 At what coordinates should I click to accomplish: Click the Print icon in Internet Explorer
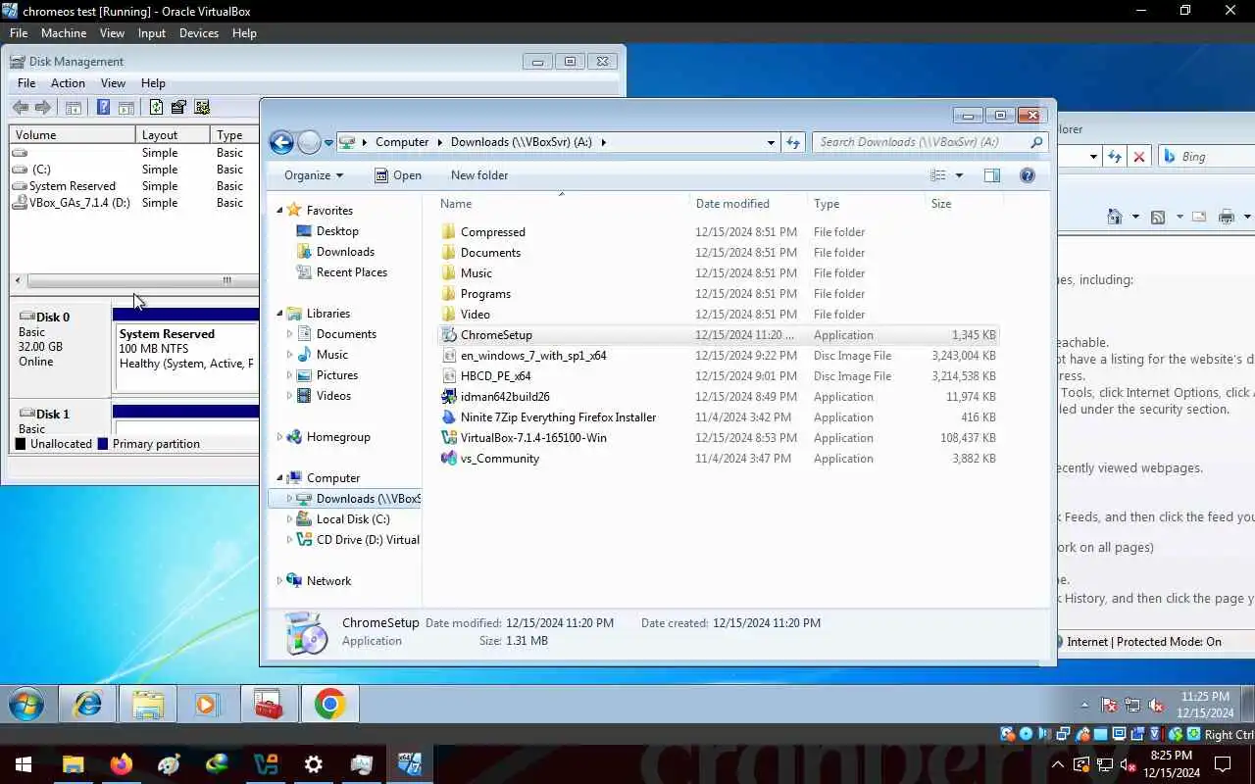(1227, 217)
